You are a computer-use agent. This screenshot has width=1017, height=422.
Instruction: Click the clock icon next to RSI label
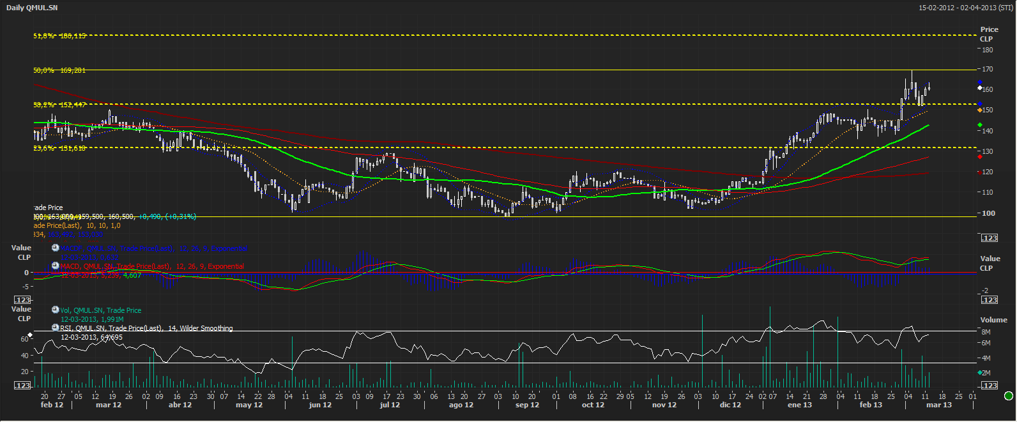click(x=56, y=328)
